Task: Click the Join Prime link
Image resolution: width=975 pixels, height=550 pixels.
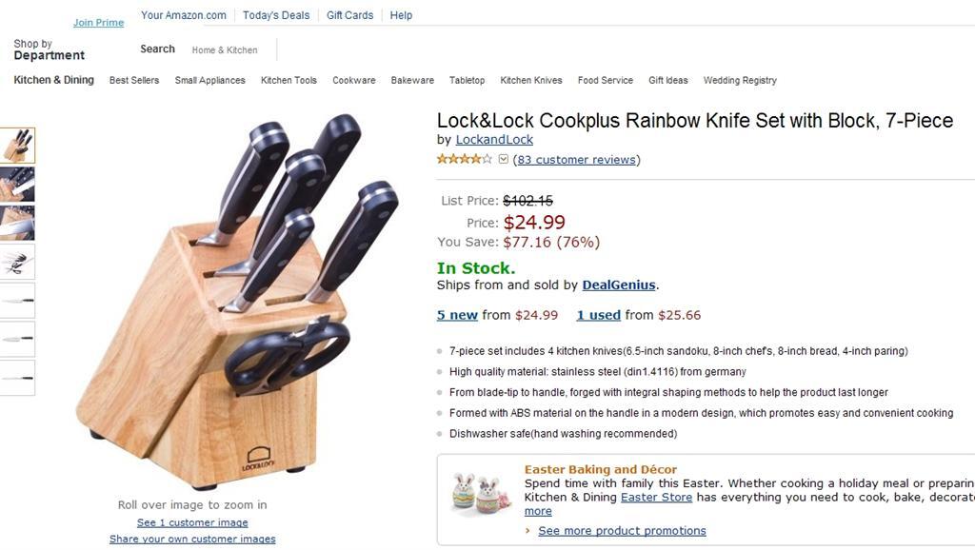Action: click(98, 22)
